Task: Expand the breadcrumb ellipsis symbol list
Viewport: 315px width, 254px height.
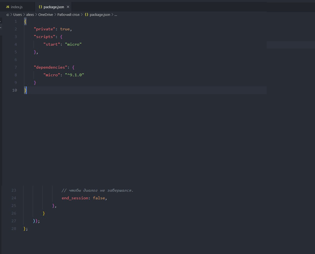Action: [x=116, y=15]
